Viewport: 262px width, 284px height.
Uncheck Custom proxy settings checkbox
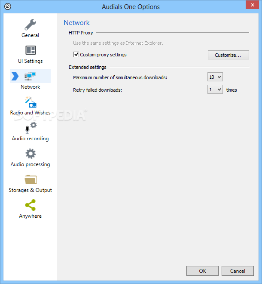click(x=76, y=55)
